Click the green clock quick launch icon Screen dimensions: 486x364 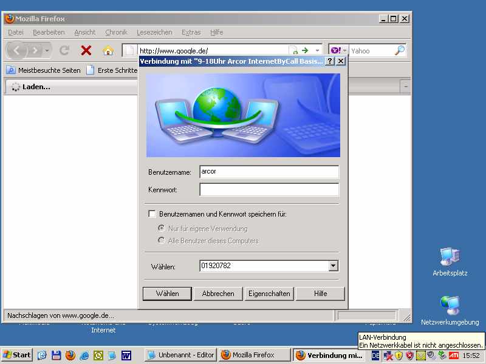click(x=98, y=356)
